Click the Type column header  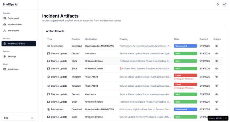click(x=50, y=39)
